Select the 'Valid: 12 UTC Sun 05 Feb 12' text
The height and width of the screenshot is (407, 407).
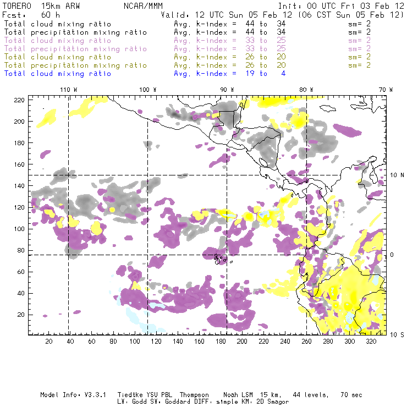[227, 14]
